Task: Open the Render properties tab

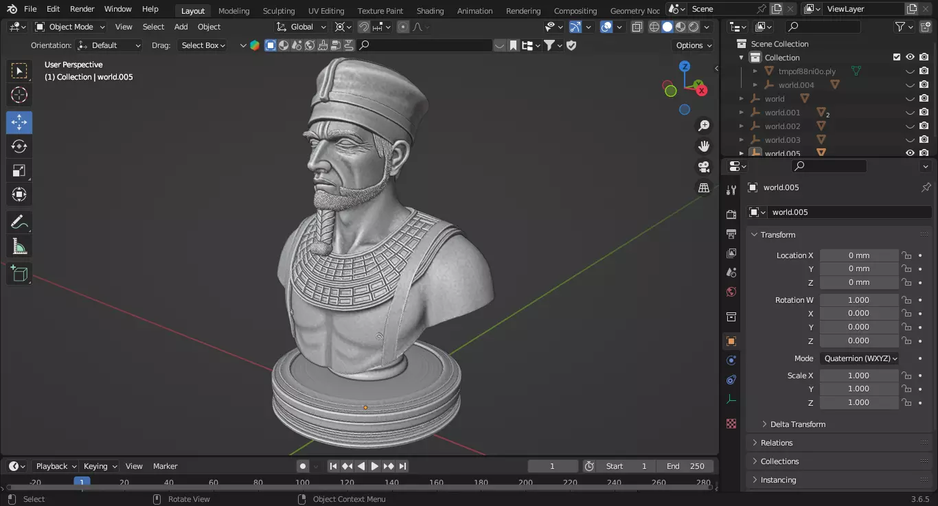Action: [731, 215]
